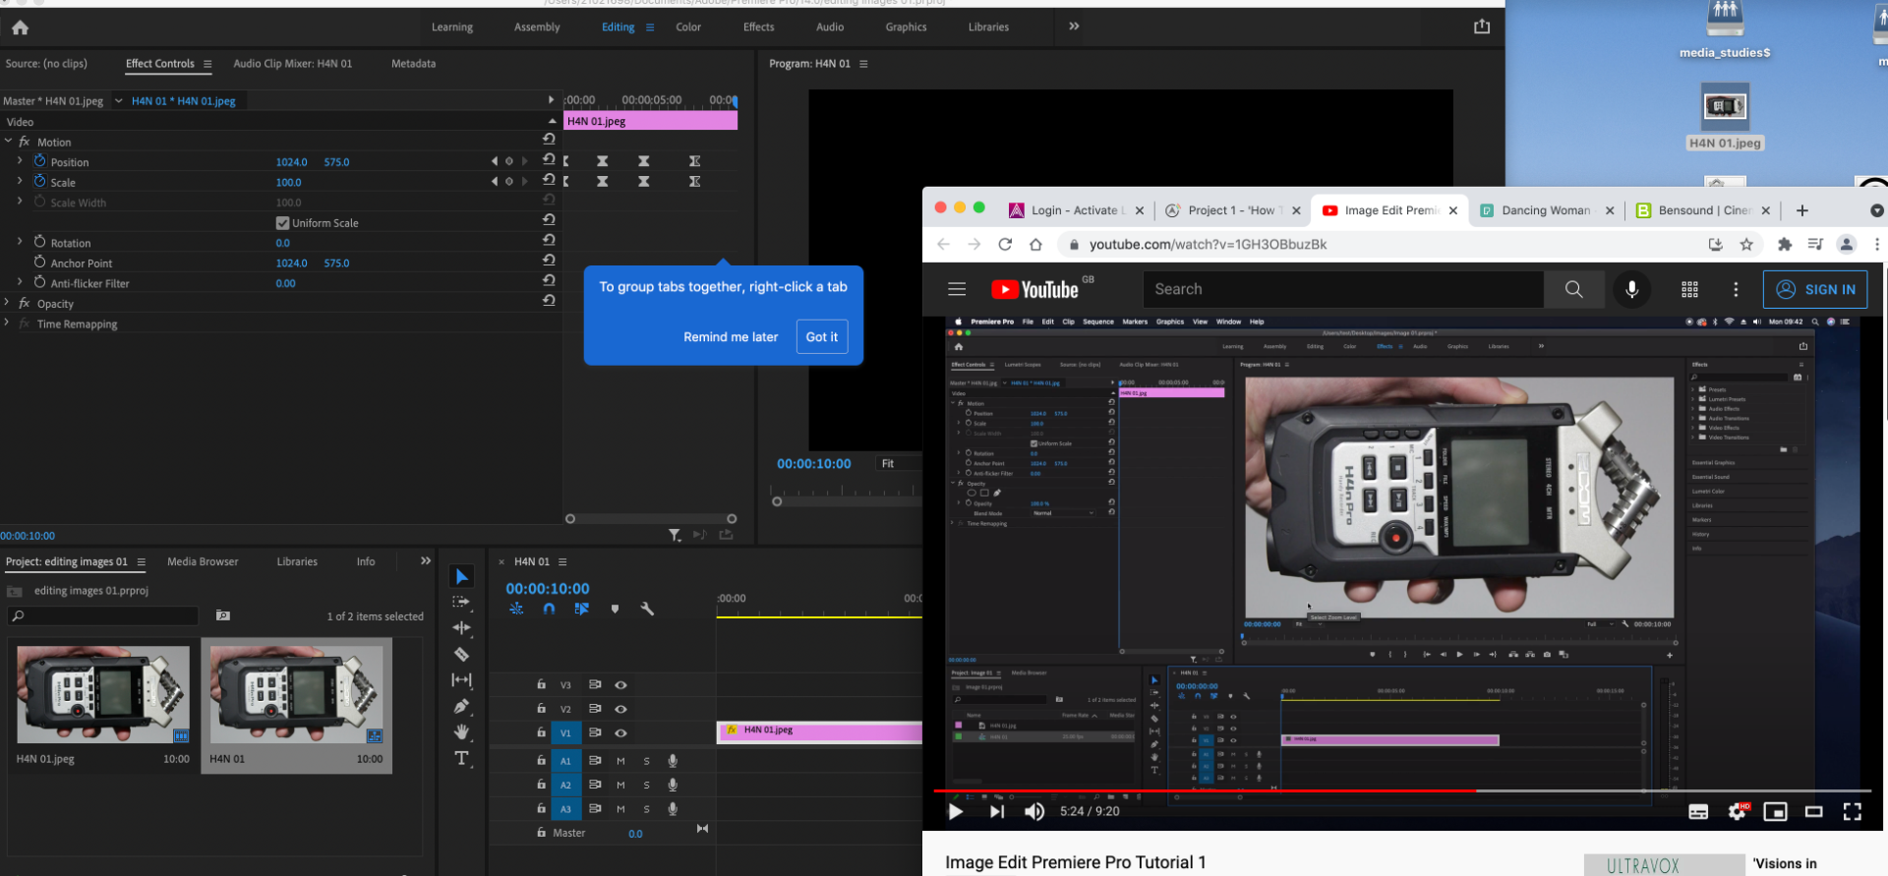This screenshot has width=1888, height=876.
Task: Select the Type tool
Action: point(461,758)
